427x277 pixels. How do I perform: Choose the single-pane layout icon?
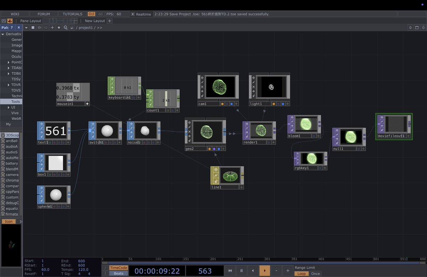[x=46, y=21]
